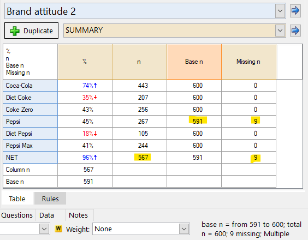The image size is (308, 240).
Task: Select the Pepsi row label
Action: pyautogui.click(x=30, y=122)
